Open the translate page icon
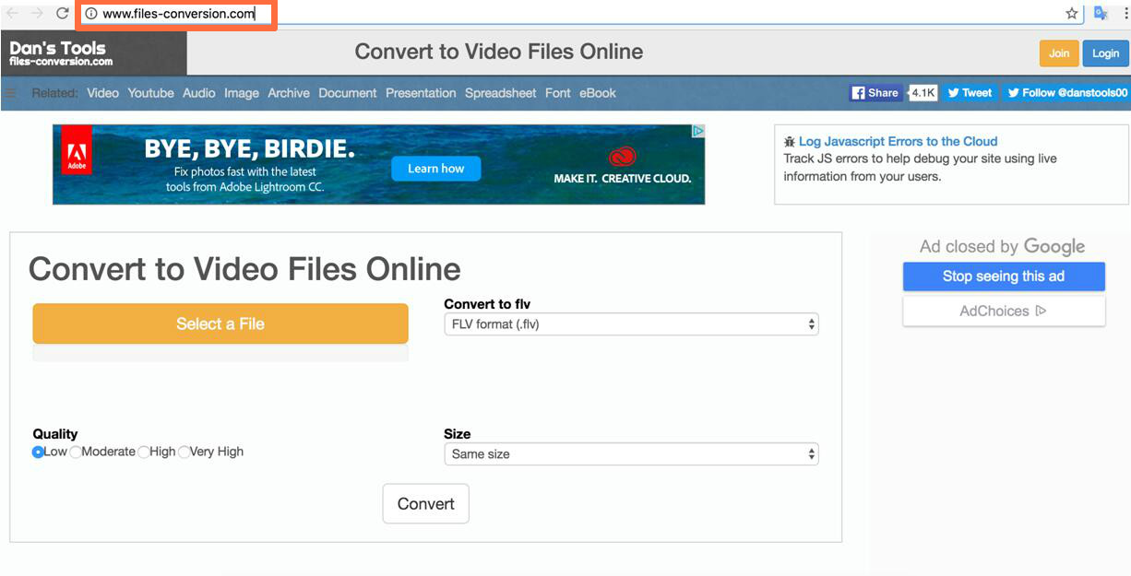The image size is (1131, 576). (1100, 14)
